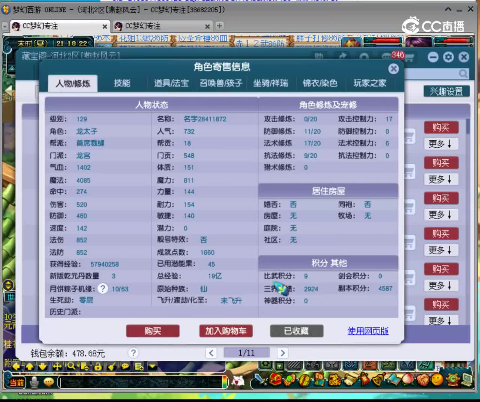Go to previous page arrow beside 1/11
Screen dimensions: 480x402
point(211,353)
